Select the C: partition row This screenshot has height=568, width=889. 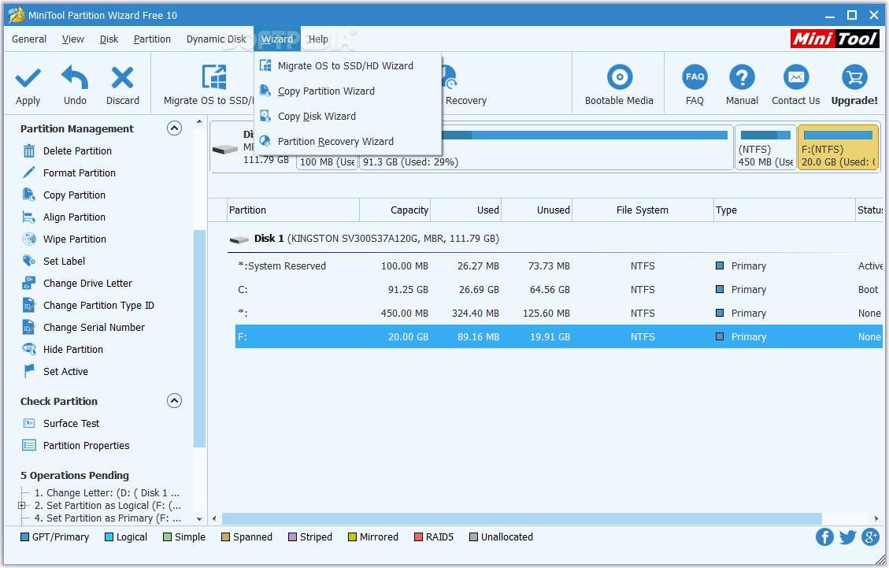pos(558,290)
